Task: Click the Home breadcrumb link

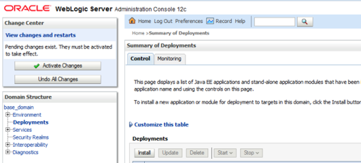Action: coord(138,33)
